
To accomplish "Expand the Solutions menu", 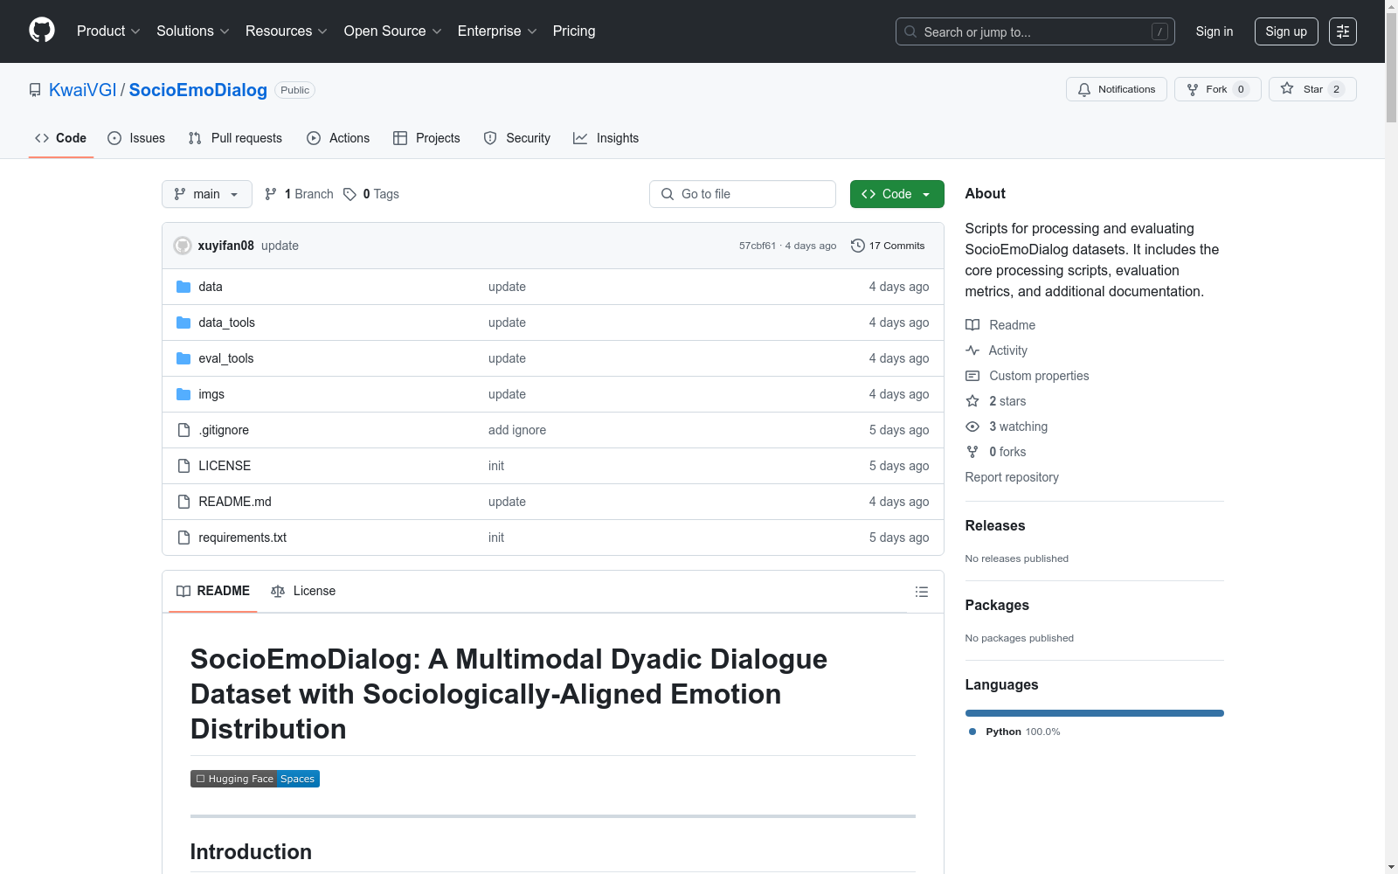I will pos(193,31).
